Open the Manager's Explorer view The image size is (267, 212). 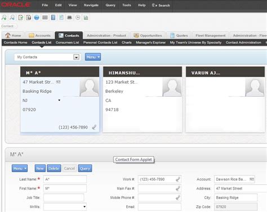[151, 43]
